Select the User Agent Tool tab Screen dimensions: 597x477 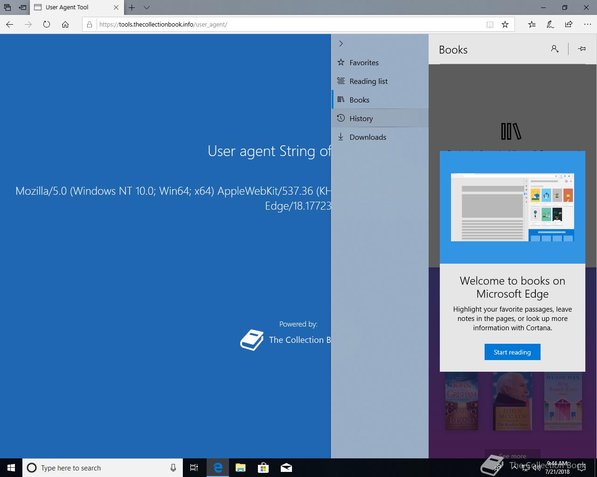click(x=77, y=7)
